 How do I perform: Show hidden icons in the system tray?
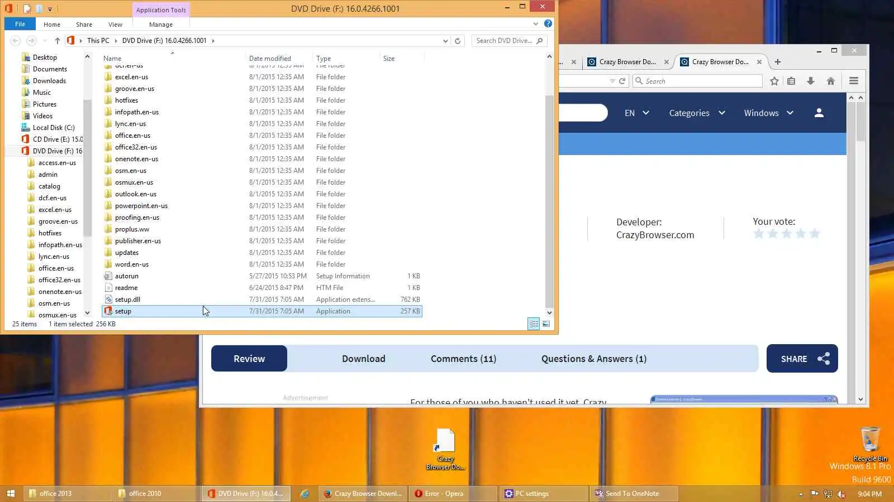[x=801, y=494]
